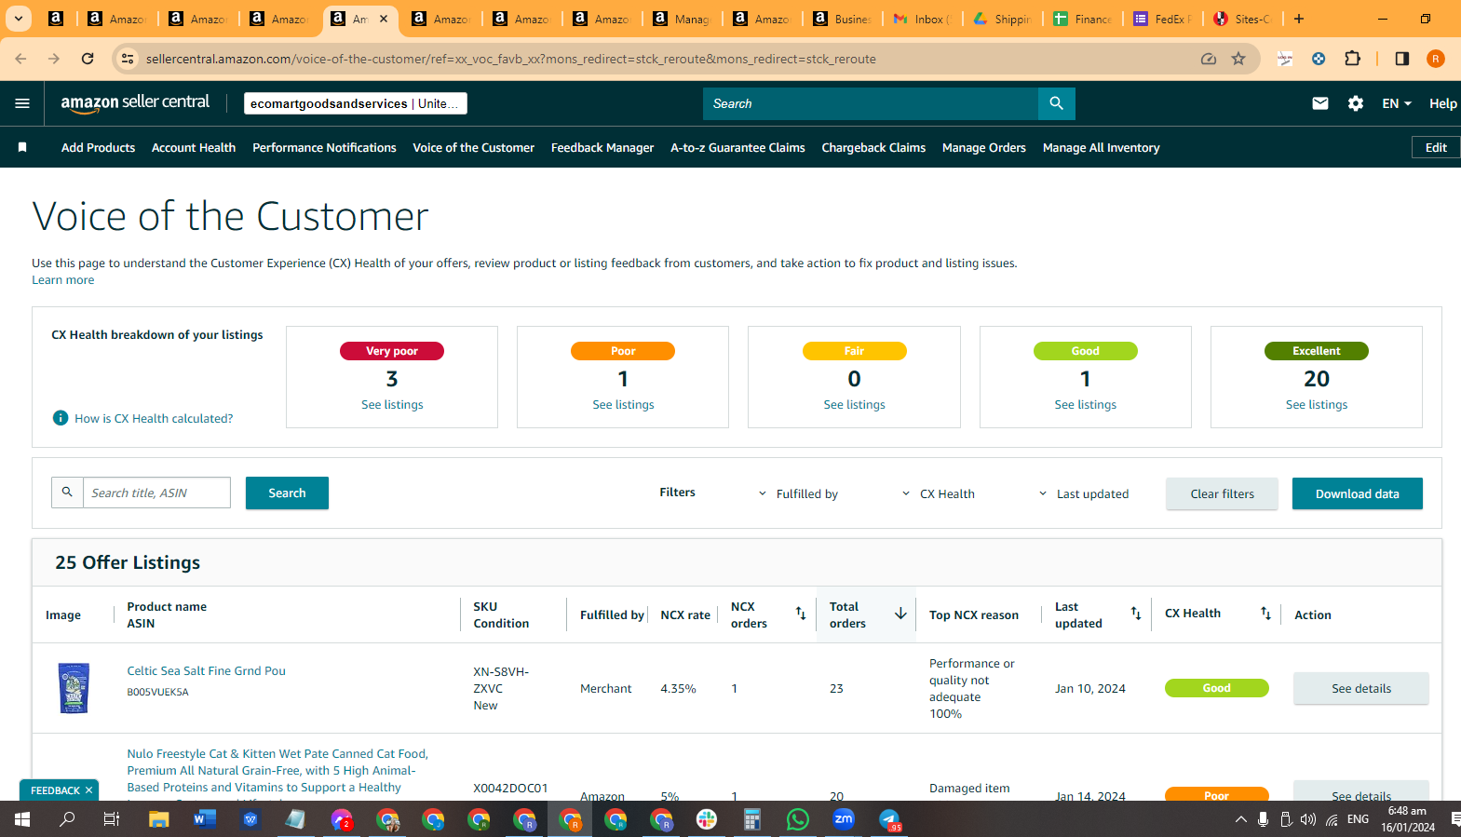Click the magnifier search button in header
Viewport: 1461px width, 837px height.
coord(1056,103)
